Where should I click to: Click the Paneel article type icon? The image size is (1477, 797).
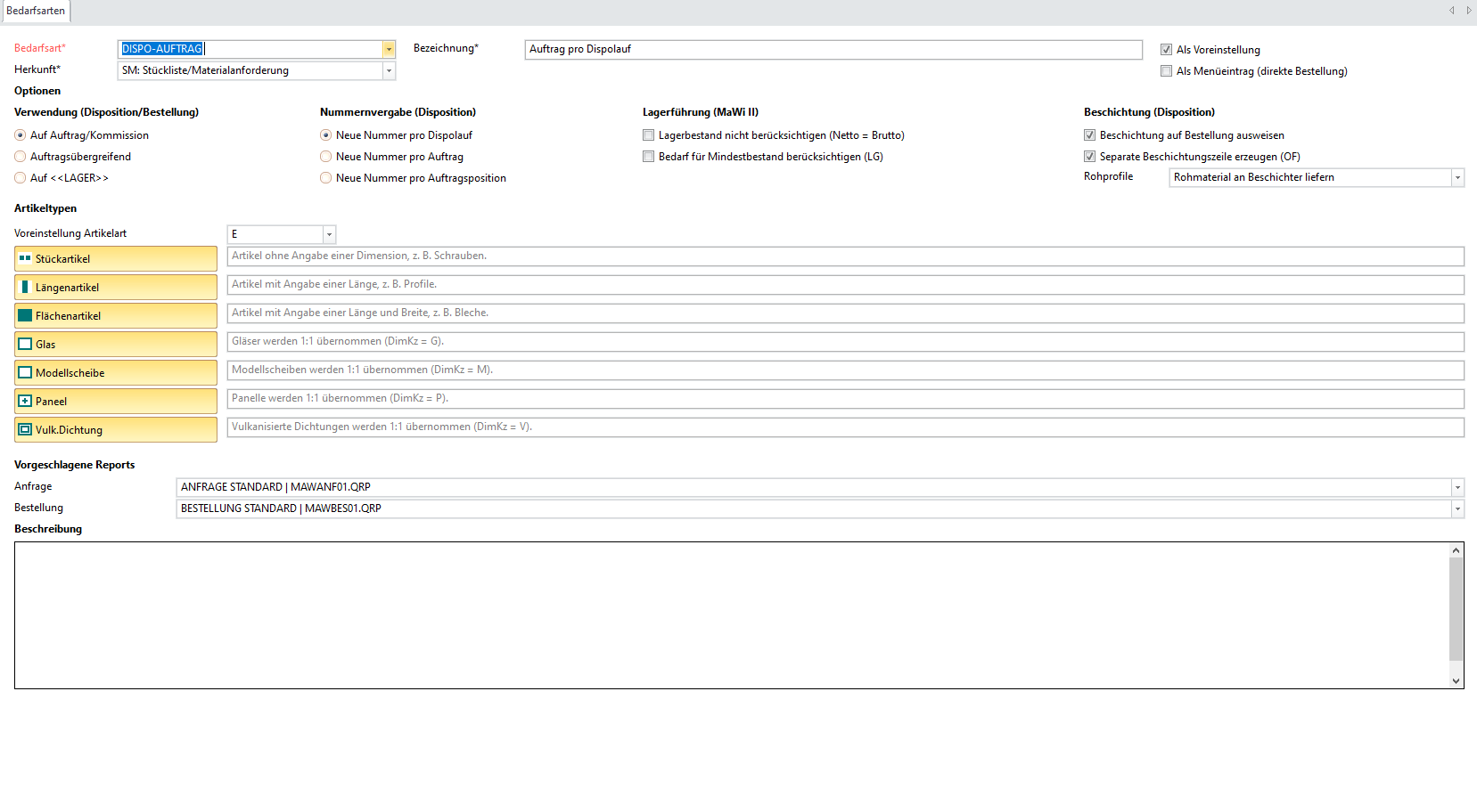click(25, 402)
